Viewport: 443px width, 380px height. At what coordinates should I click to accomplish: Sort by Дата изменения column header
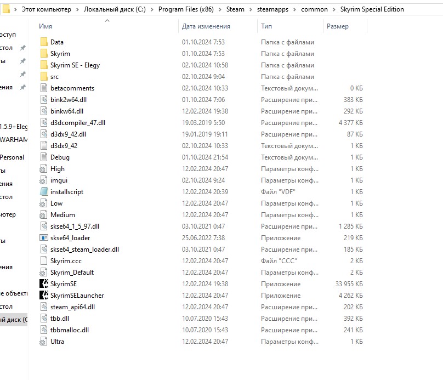[x=206, y=26]
